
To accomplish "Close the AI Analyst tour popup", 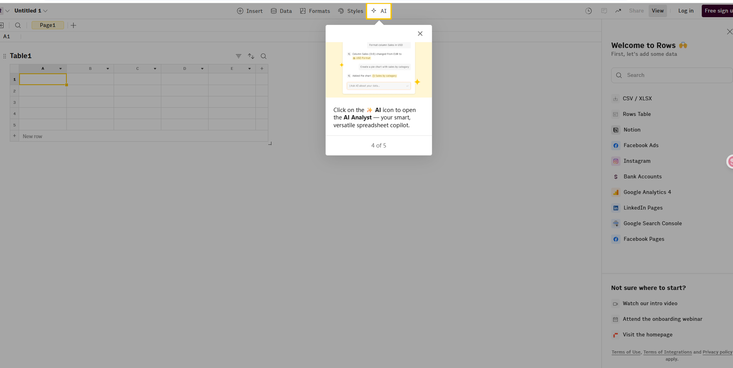I will pyautogui.click(x=420, y=34).
